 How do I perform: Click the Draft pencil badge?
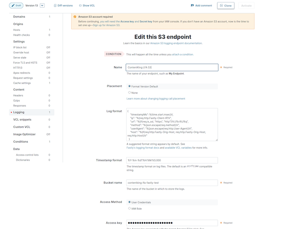[16, 5]
